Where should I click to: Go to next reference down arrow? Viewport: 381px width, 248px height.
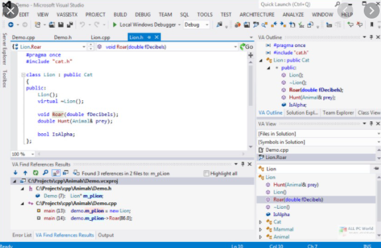15,173
